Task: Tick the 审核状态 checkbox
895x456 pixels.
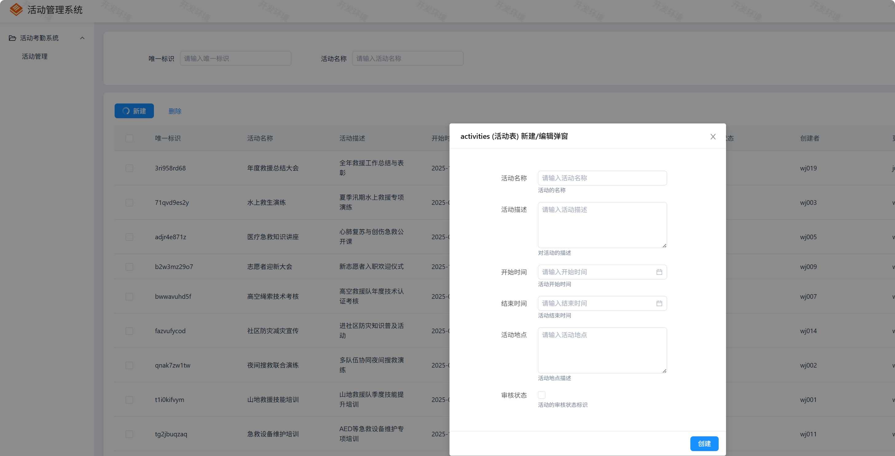Action: [x=541, y=395]
